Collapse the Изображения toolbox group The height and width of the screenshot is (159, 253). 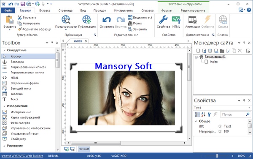(x=4, y=106)
